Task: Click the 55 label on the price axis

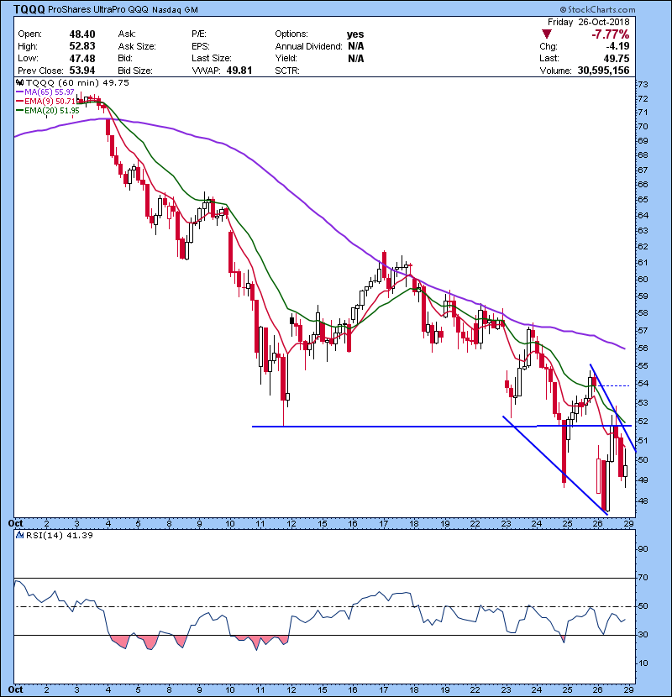Action: [x=643, y=366]
